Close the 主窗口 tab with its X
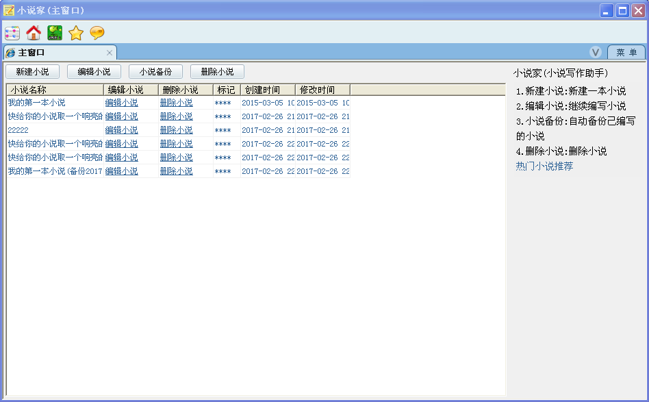The image size is (649, 402). 109,52
